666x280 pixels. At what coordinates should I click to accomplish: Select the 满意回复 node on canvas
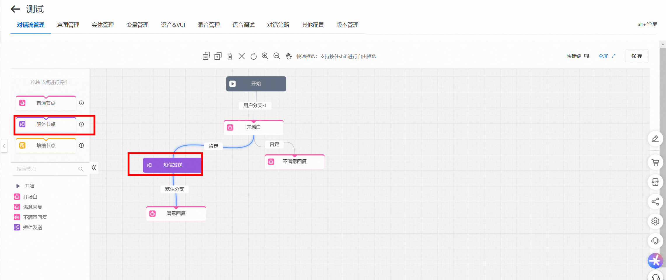pyautogui.click(x=176, y=213)
